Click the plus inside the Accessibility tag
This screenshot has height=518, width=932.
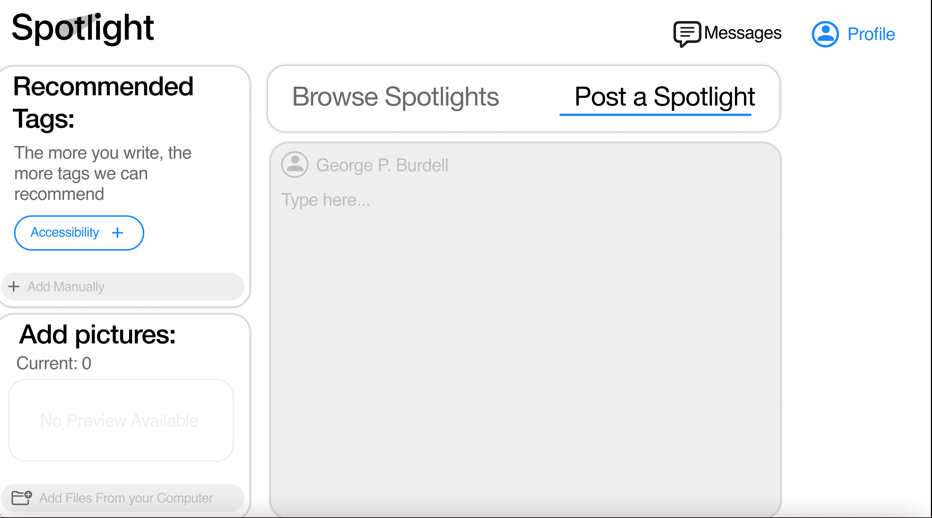pyautogui.click(x=117, y=233)
